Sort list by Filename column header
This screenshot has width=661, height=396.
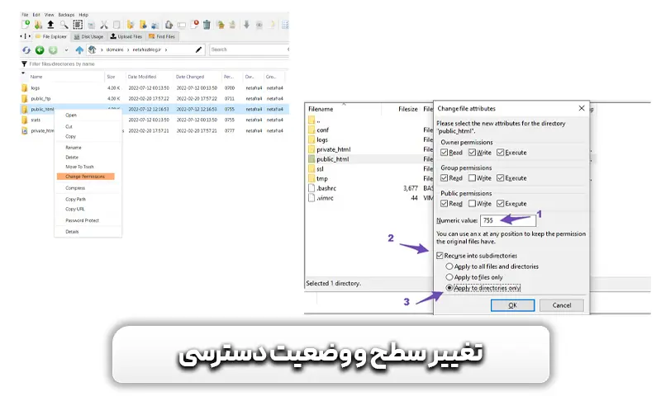click(x=321, y=109)
